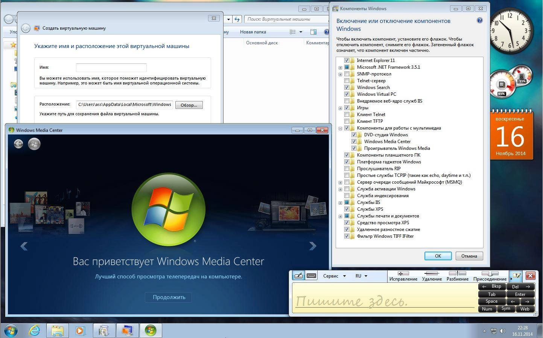This screenshot has width=543, height=338.
Task: Uncheck Службы XPS checkbox
Action: click(x=347, y=209)
